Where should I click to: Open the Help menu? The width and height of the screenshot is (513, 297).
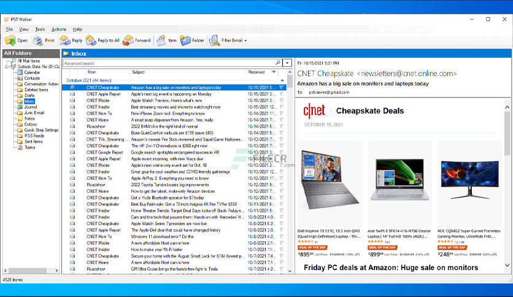coord(77,29)
